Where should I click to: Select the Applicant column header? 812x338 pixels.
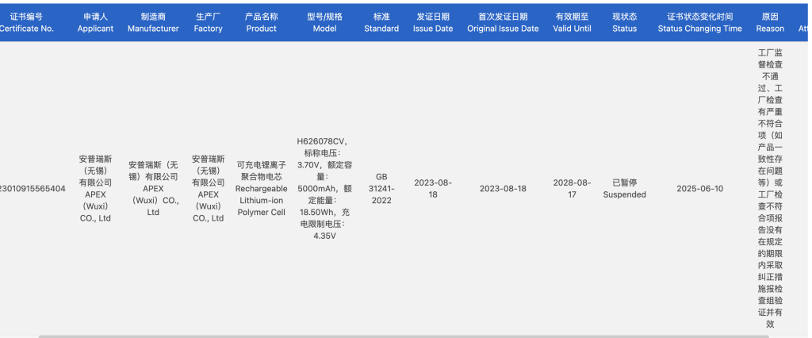click(96, 22)
